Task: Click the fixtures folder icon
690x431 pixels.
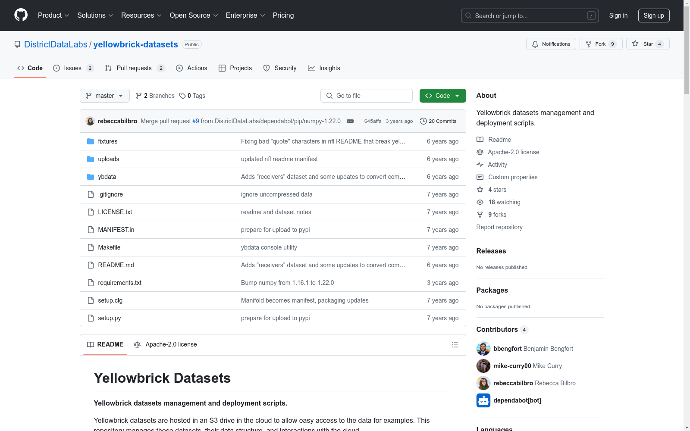Action: [91, 141]
